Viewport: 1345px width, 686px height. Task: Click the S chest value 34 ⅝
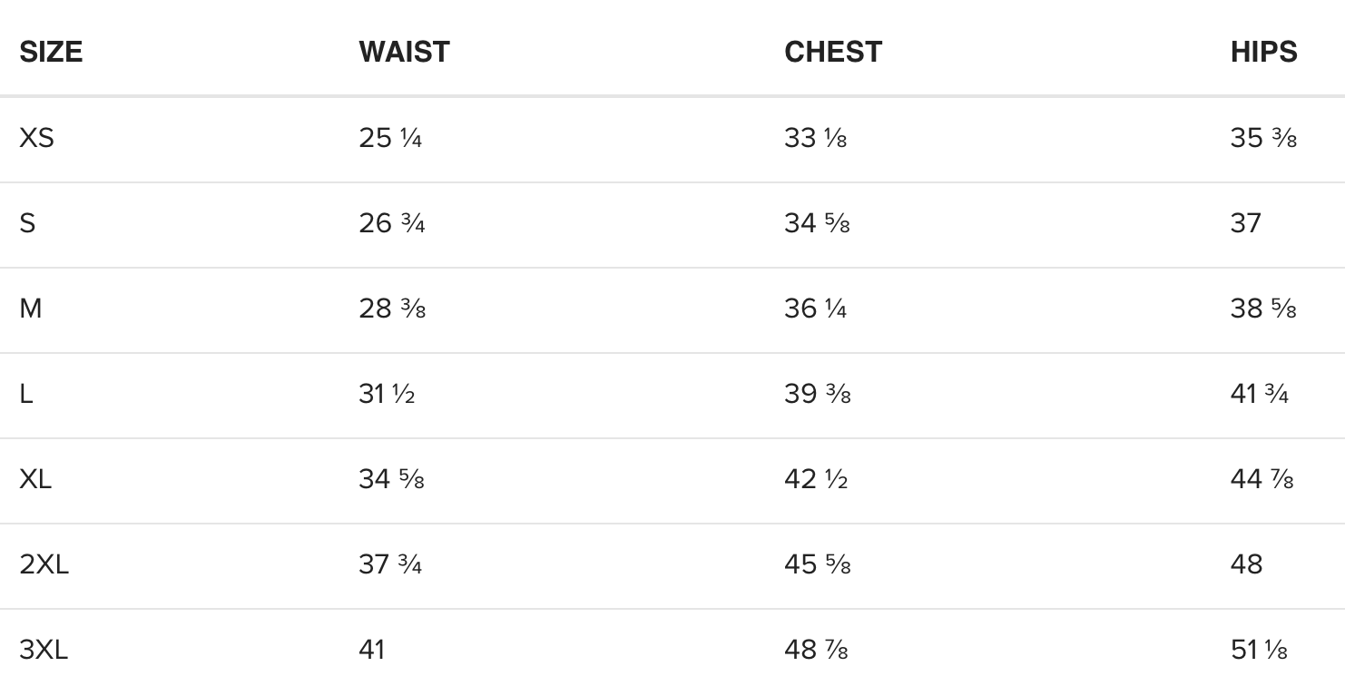pyautogui.click(x=817, y=223)
